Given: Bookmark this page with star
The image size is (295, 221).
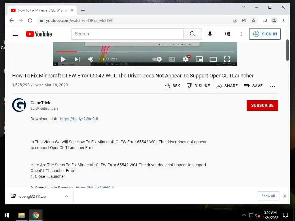Looking at the screenshot, I should 254,20.
